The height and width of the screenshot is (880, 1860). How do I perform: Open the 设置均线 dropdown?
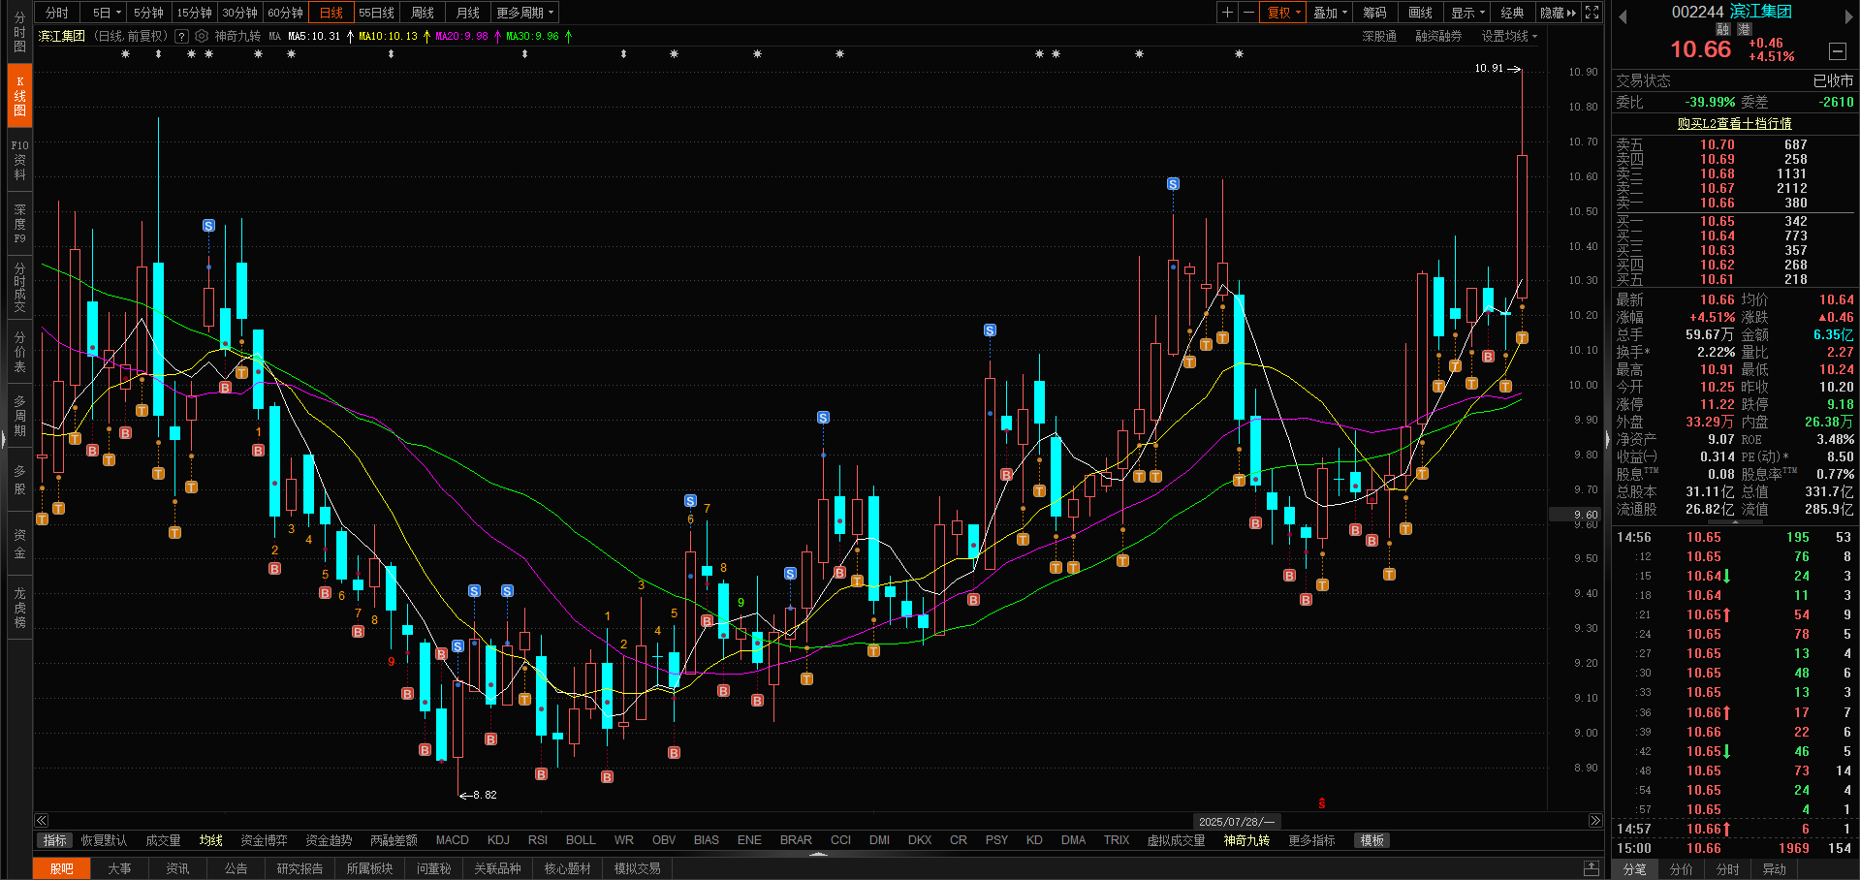1509,36
